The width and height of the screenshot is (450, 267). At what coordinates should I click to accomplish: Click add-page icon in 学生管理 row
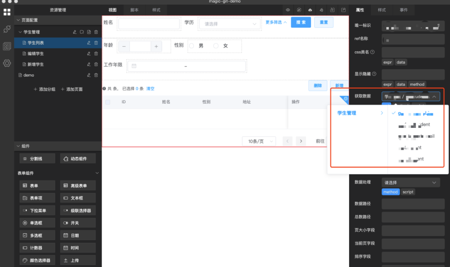tap(89, 32)
